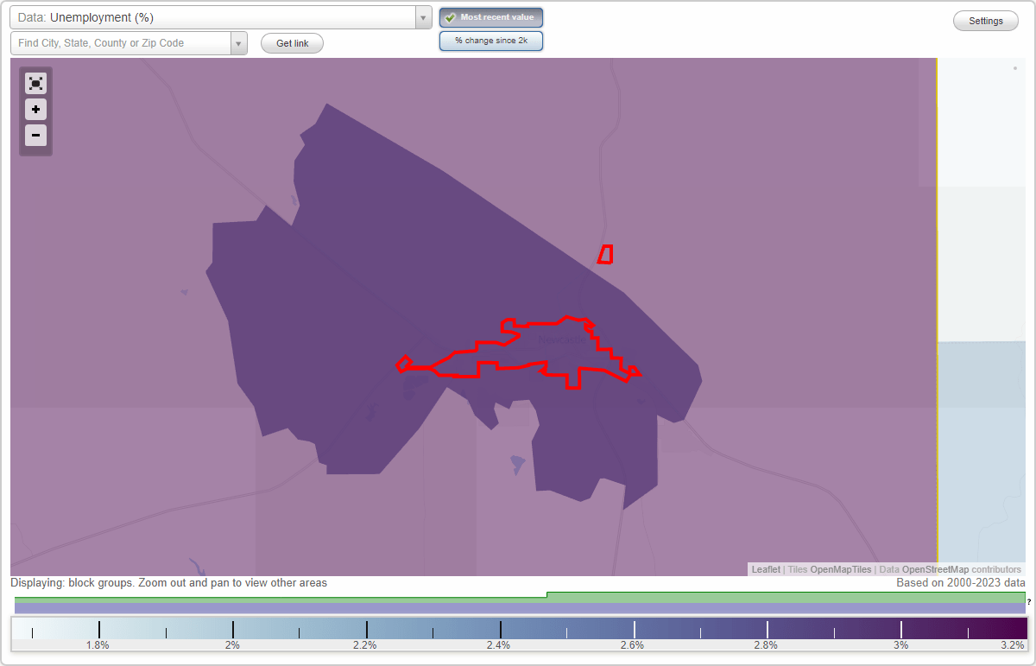Open the Settings panel
This screenshot has width=1036, height=666.
click(x=985, y=20)
